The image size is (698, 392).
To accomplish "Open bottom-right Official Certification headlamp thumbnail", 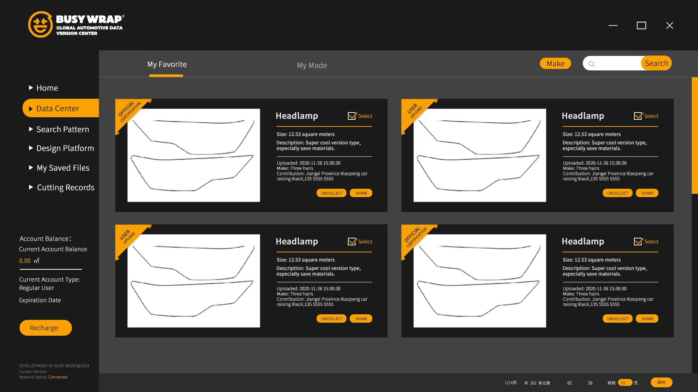I will click(480, 281).
